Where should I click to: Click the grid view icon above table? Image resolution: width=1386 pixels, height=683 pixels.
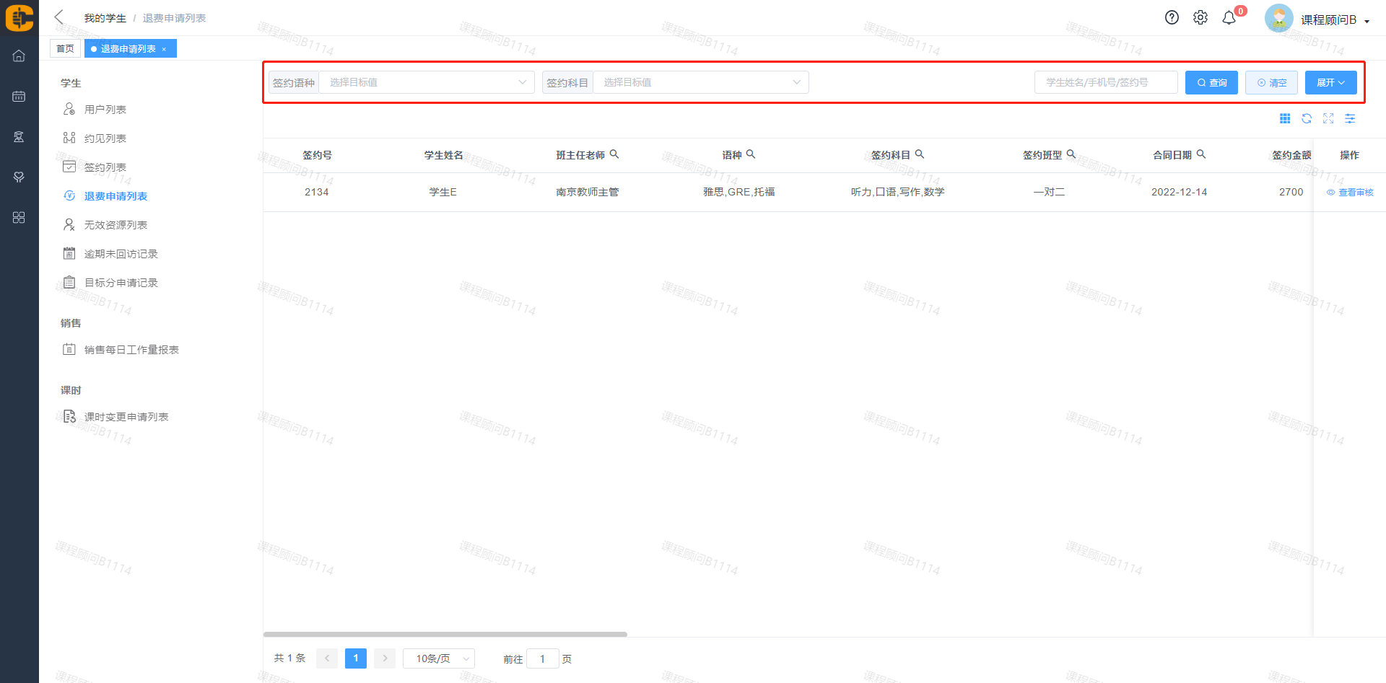pos(1285,119)
